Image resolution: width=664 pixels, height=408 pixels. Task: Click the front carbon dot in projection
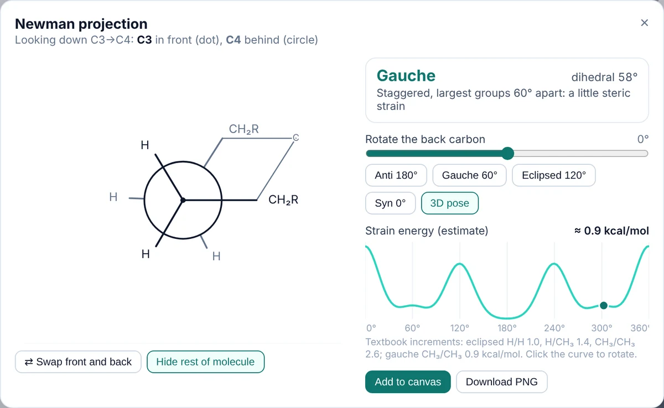tap(183, 200)
